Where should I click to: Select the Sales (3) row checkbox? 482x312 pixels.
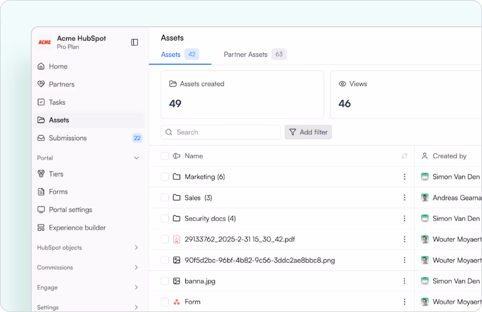point(165,198)
